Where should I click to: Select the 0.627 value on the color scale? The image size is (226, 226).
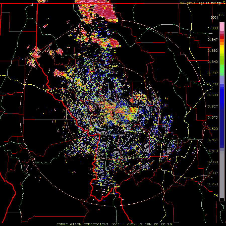coord(213,106)
